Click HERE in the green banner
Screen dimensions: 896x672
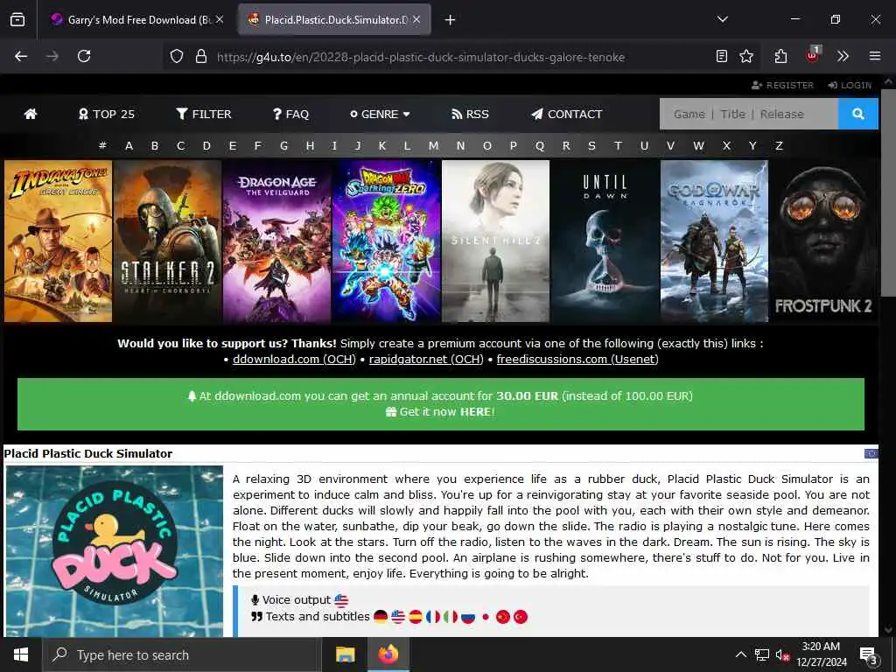(x=475, y=411)
